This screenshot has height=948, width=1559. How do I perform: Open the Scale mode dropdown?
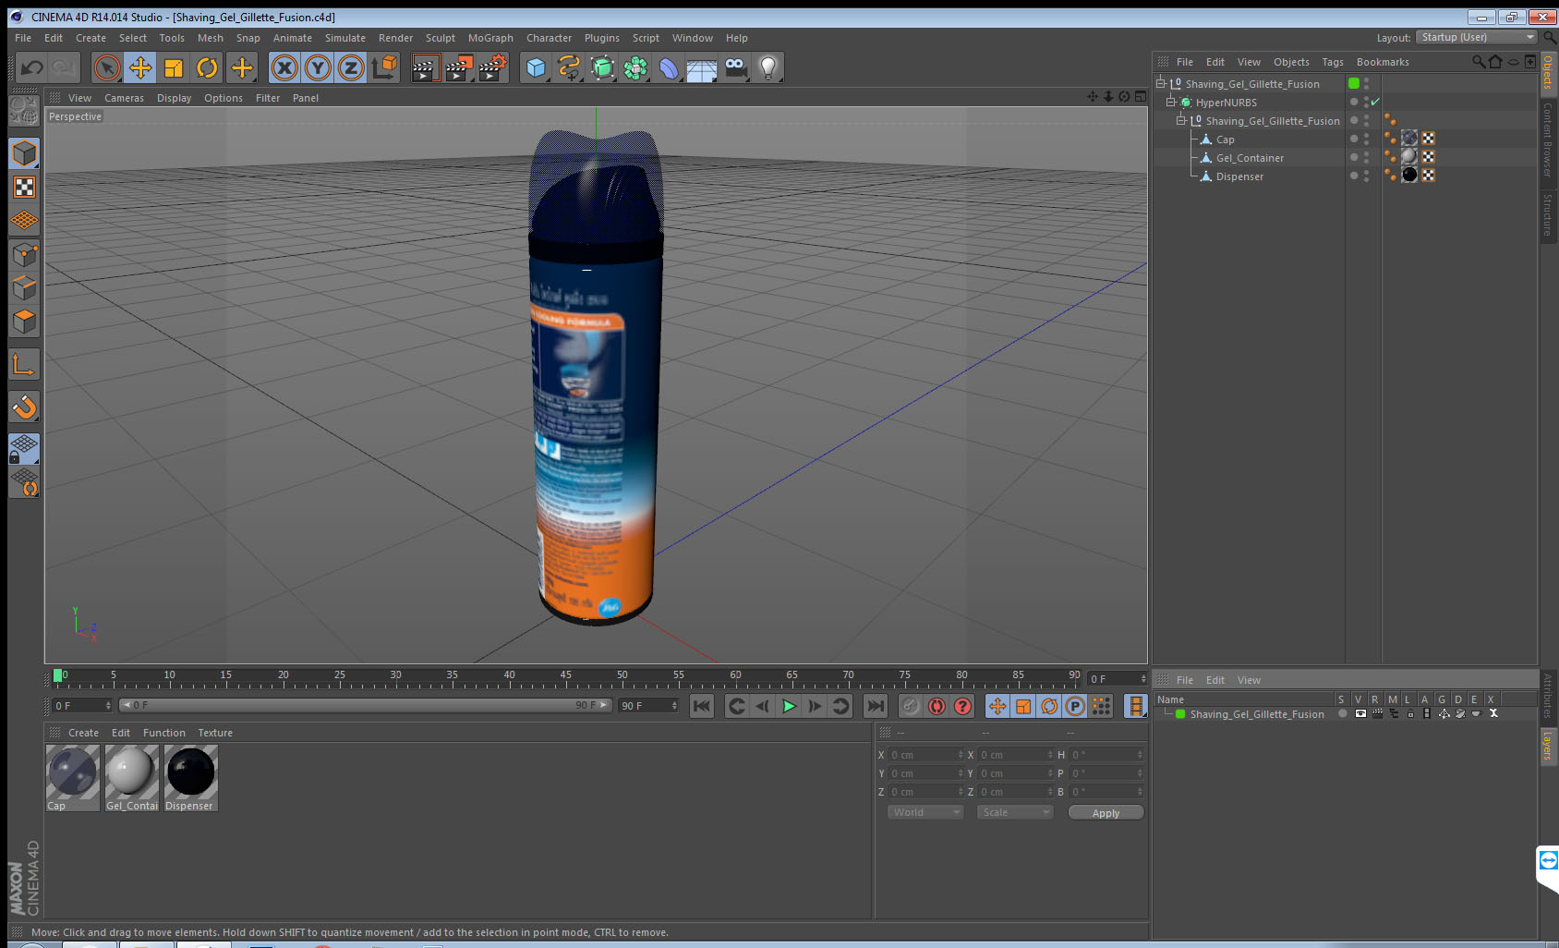(1015, 812)
